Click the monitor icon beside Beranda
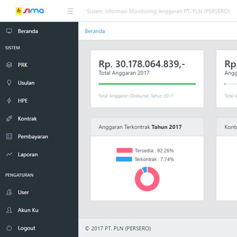 [x=9, y=31]
